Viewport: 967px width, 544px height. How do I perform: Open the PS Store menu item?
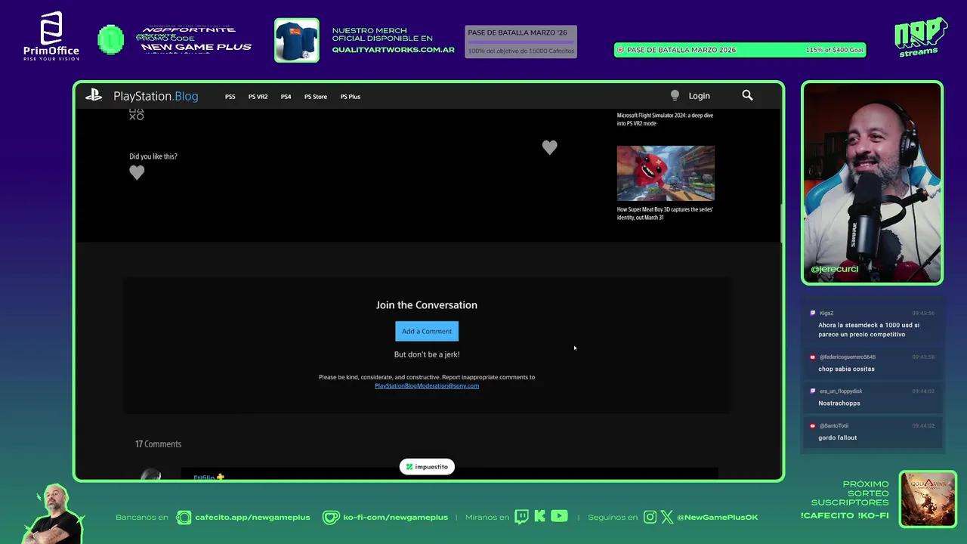[316, 97]
